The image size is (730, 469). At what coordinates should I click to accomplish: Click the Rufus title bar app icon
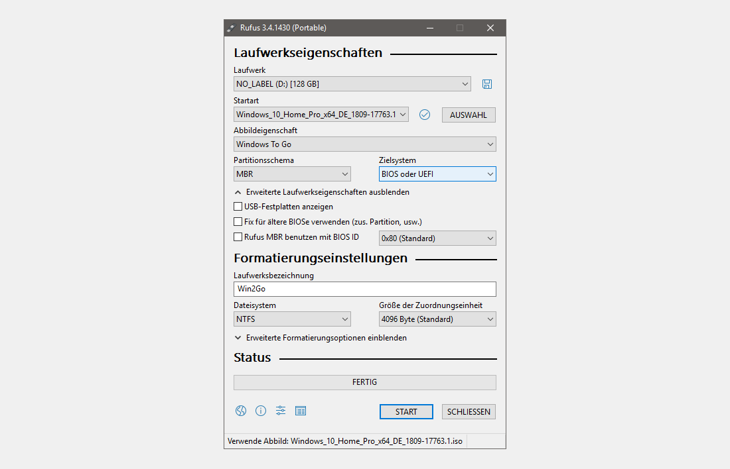[232, 28]
